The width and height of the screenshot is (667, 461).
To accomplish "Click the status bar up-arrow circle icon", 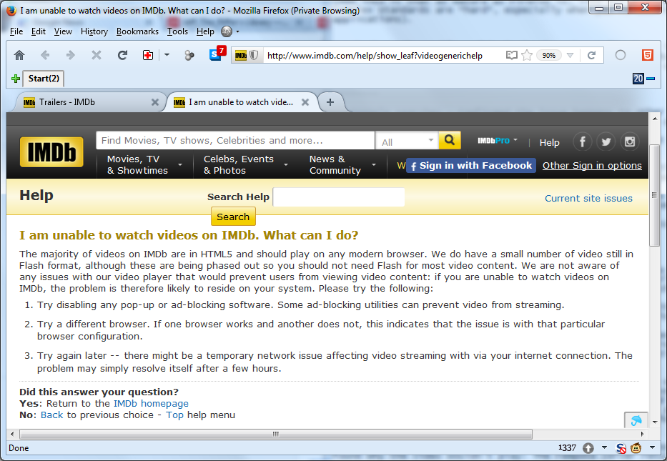I will [588, 448].
